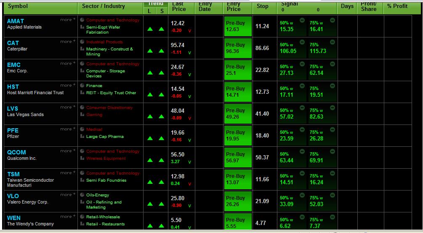Click minus icon on QCOM 69.91 signal box

(x=333, y=151)
